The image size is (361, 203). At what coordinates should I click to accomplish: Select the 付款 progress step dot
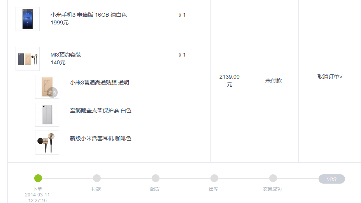[x=97, y=178]
